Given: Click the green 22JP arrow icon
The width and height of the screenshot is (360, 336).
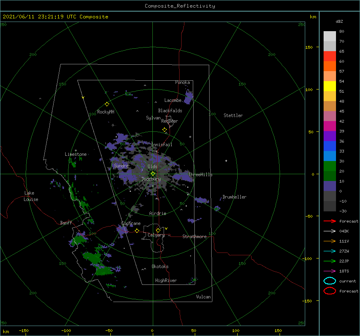Looking at the screenshot, I should (330, 261).
